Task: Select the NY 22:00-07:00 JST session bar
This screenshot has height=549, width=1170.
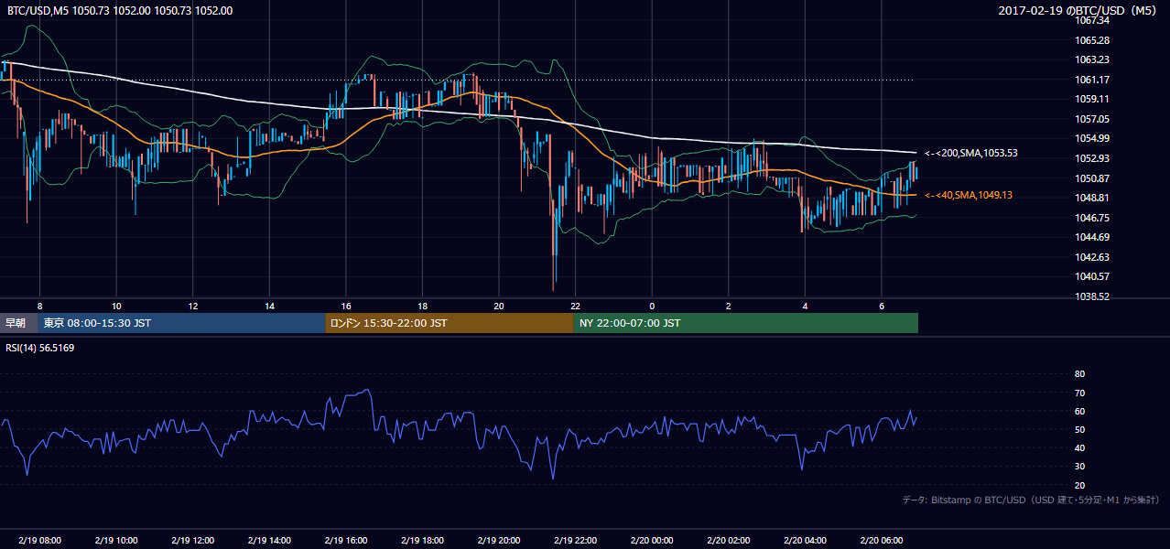Action: [x=746, y=323]
